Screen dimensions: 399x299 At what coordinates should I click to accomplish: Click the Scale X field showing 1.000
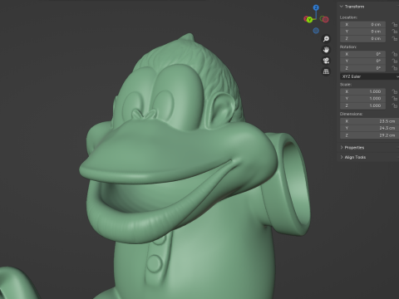tap(362, 91)
